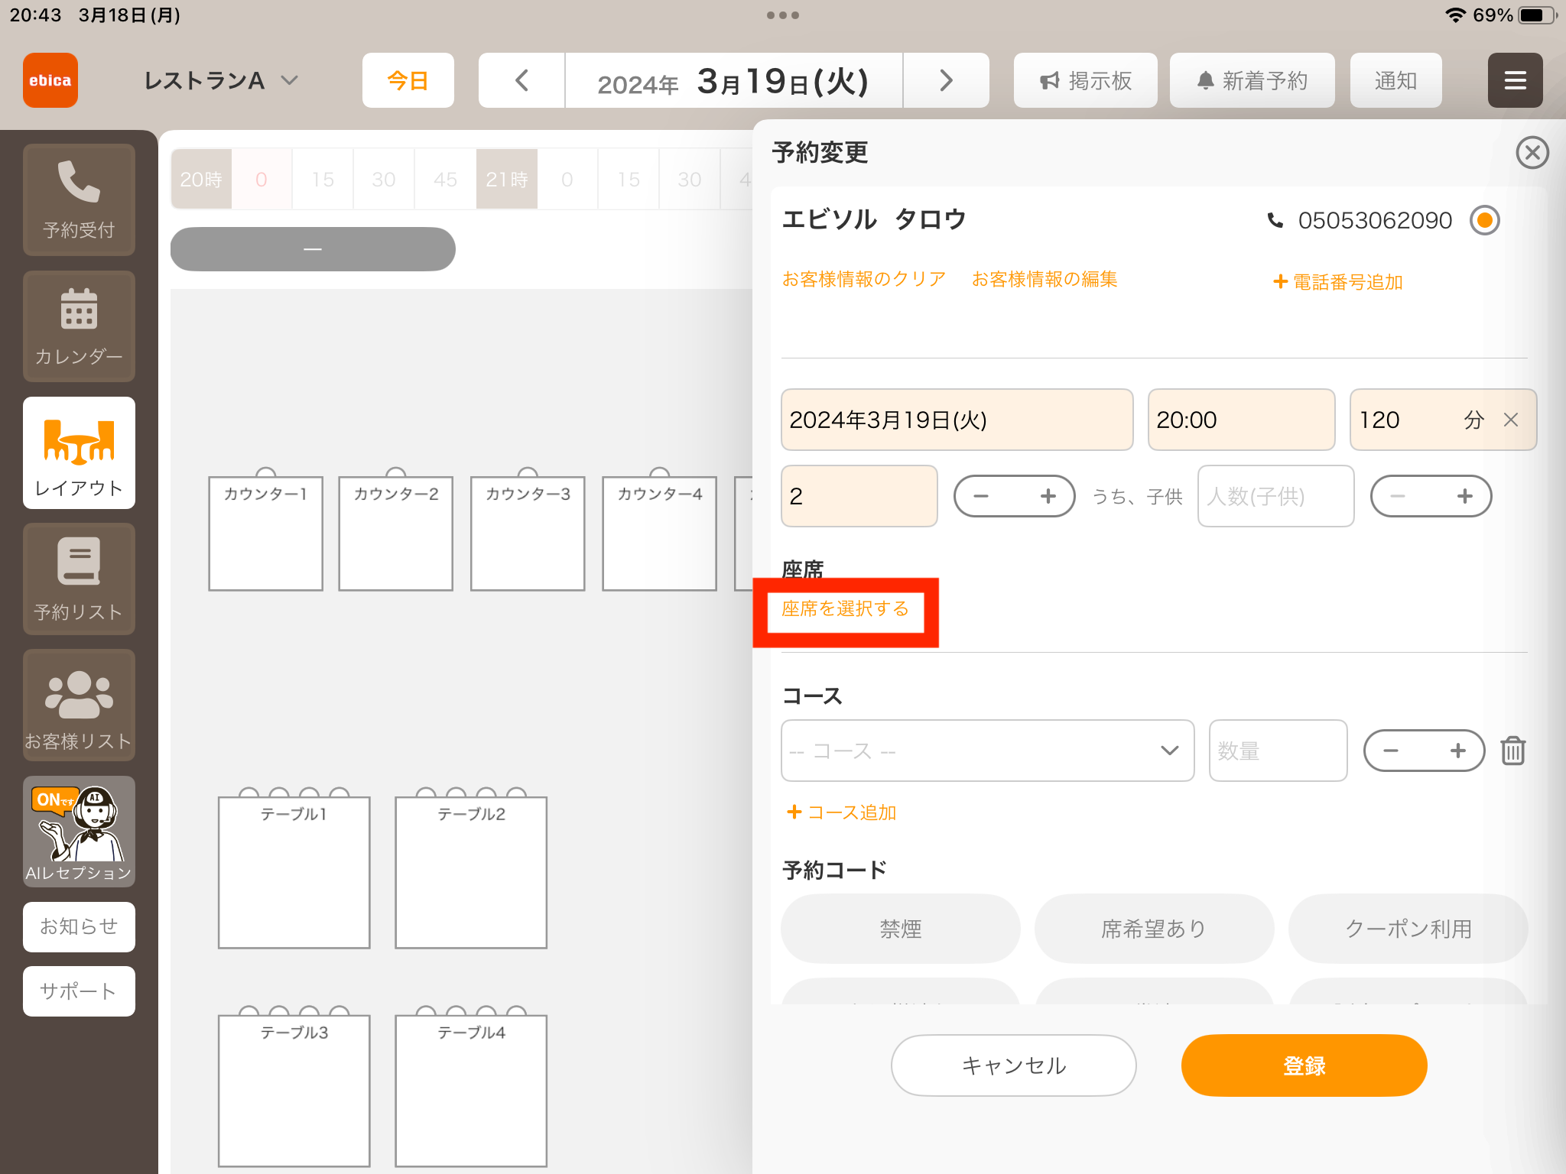Image resolution: width=1566 pixels, height=1174 pixels.
Task: Go to next day arrow
Action: click(x=946, y=80)
